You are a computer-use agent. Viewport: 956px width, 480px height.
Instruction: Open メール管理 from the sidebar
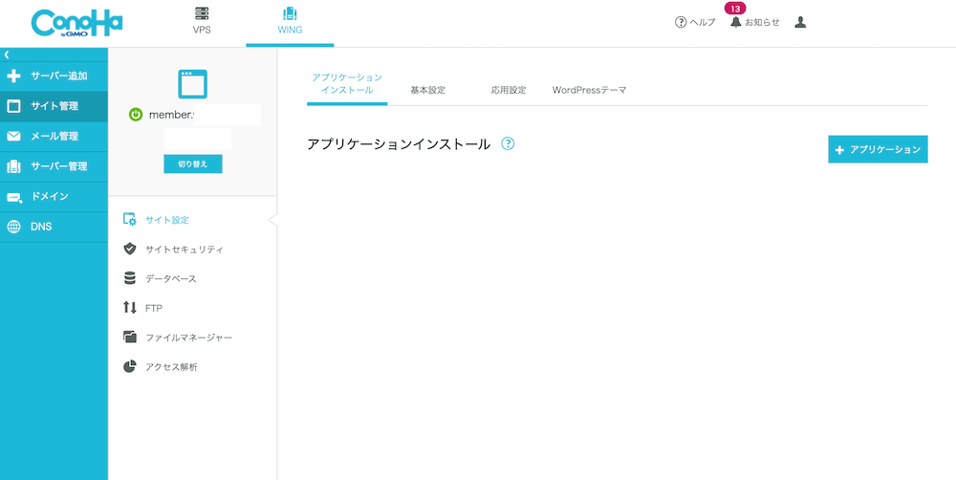(x=54, y=137)
